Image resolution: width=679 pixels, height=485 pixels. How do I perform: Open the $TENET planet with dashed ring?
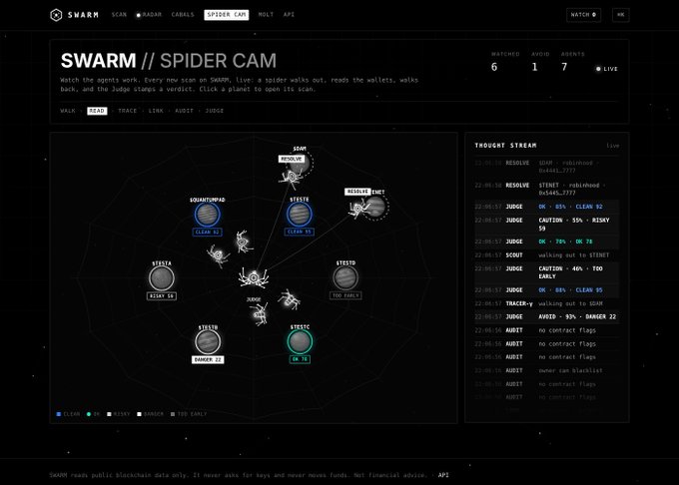[x=375, y=207]
